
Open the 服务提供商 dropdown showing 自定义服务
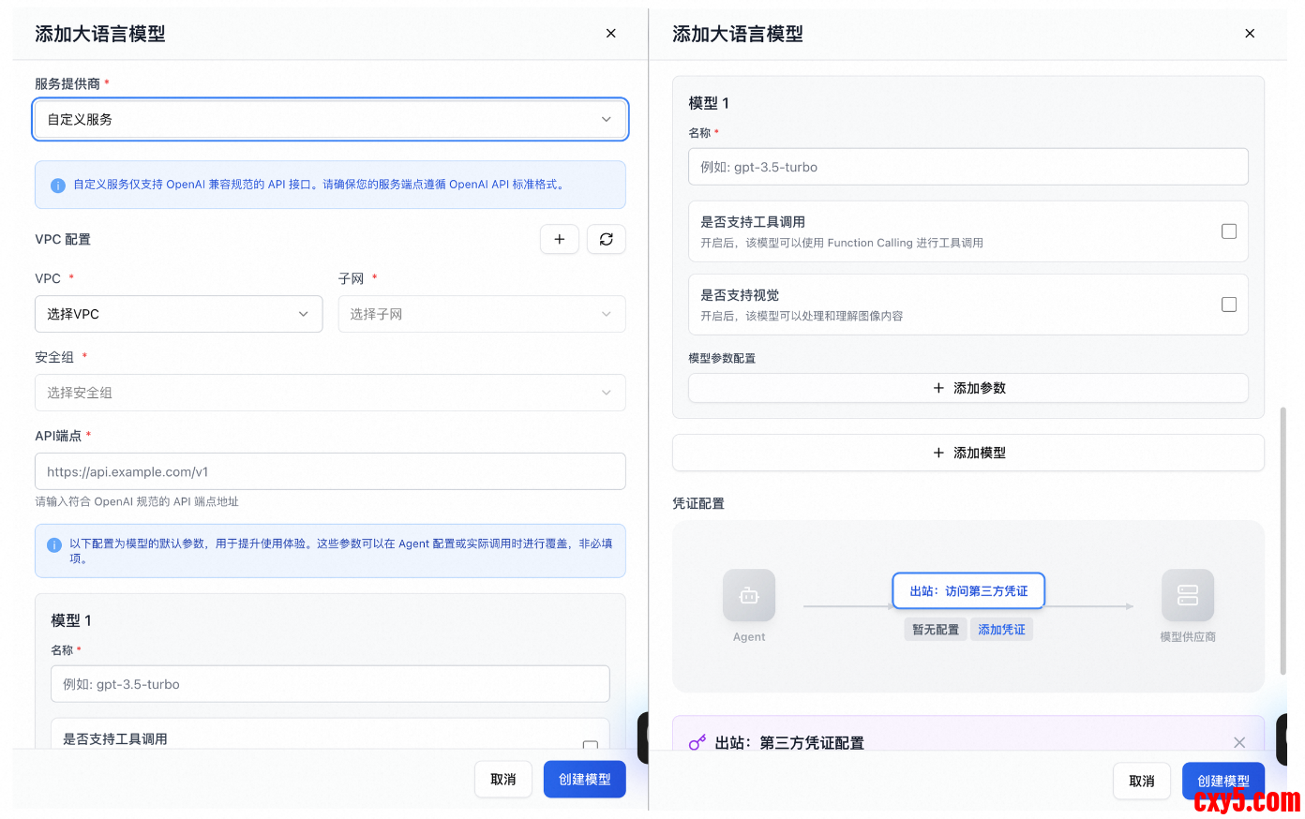coord(330,120)
